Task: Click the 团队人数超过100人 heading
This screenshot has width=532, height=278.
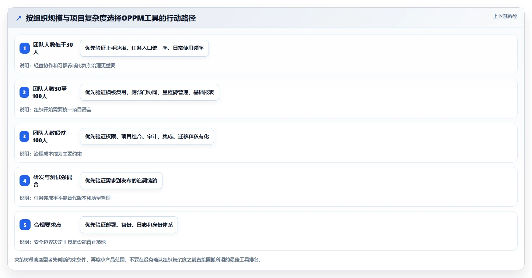Action: [x=49, y=136]
